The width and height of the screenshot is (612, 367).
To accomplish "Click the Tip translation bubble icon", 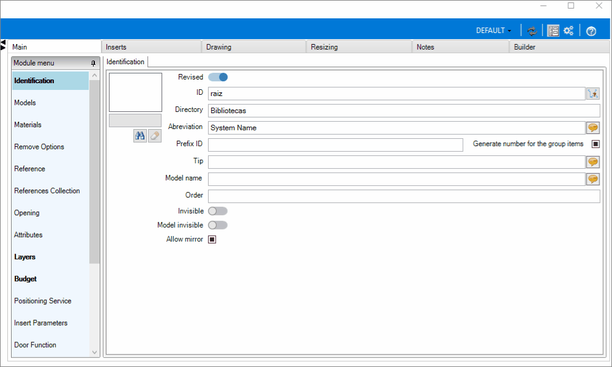I will pyautogui.click(x=593, y=162).
